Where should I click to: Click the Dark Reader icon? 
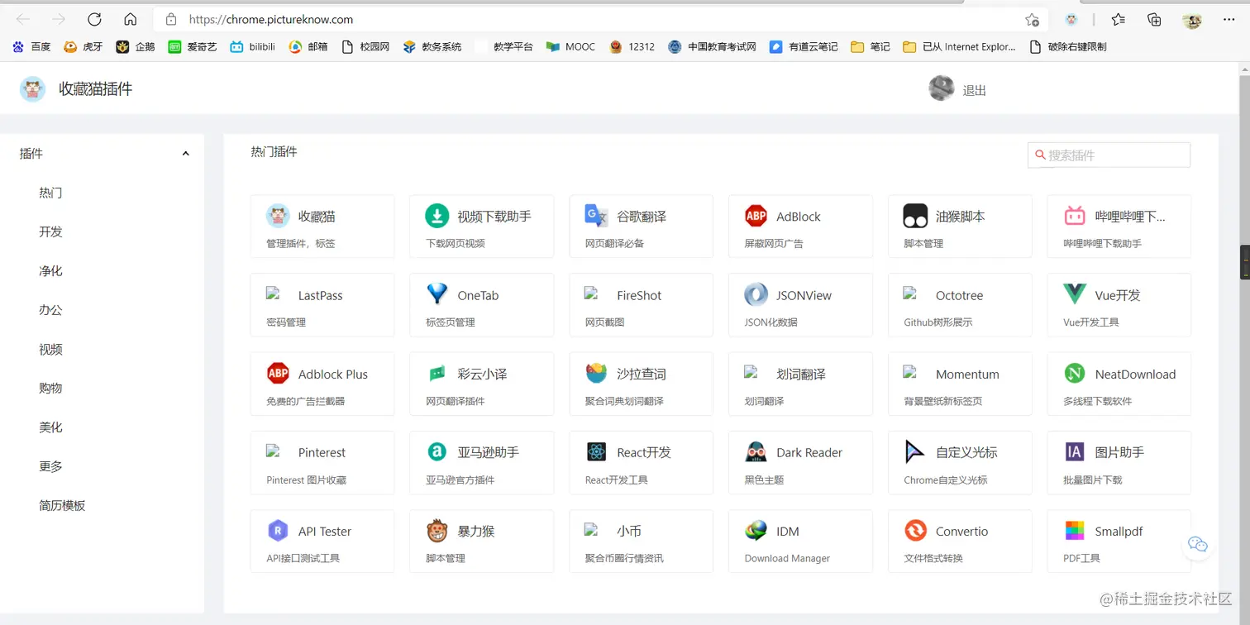point(756,452)
